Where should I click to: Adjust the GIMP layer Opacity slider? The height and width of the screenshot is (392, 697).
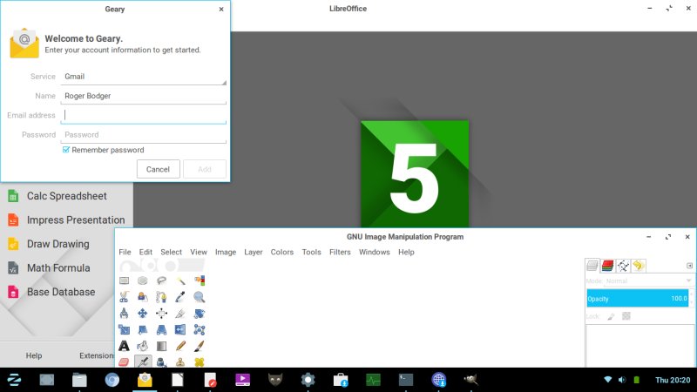click(x=638, y=299)
